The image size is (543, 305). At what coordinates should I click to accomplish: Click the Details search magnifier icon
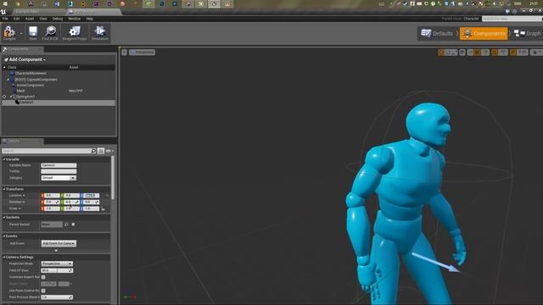point(93,151)
